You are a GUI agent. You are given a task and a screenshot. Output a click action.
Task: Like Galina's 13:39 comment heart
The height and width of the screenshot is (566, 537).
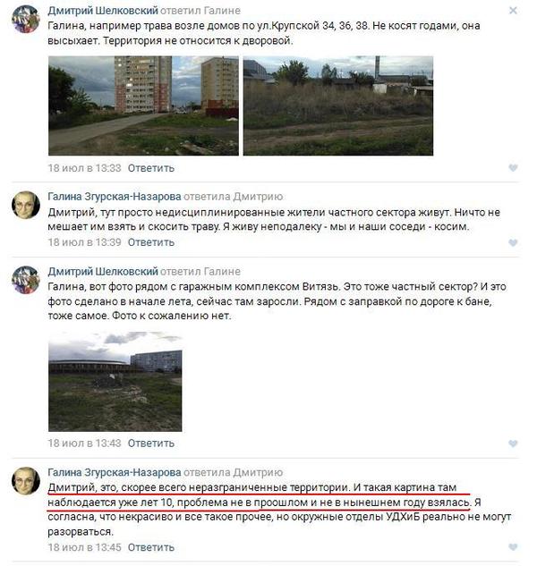point(513,242)
